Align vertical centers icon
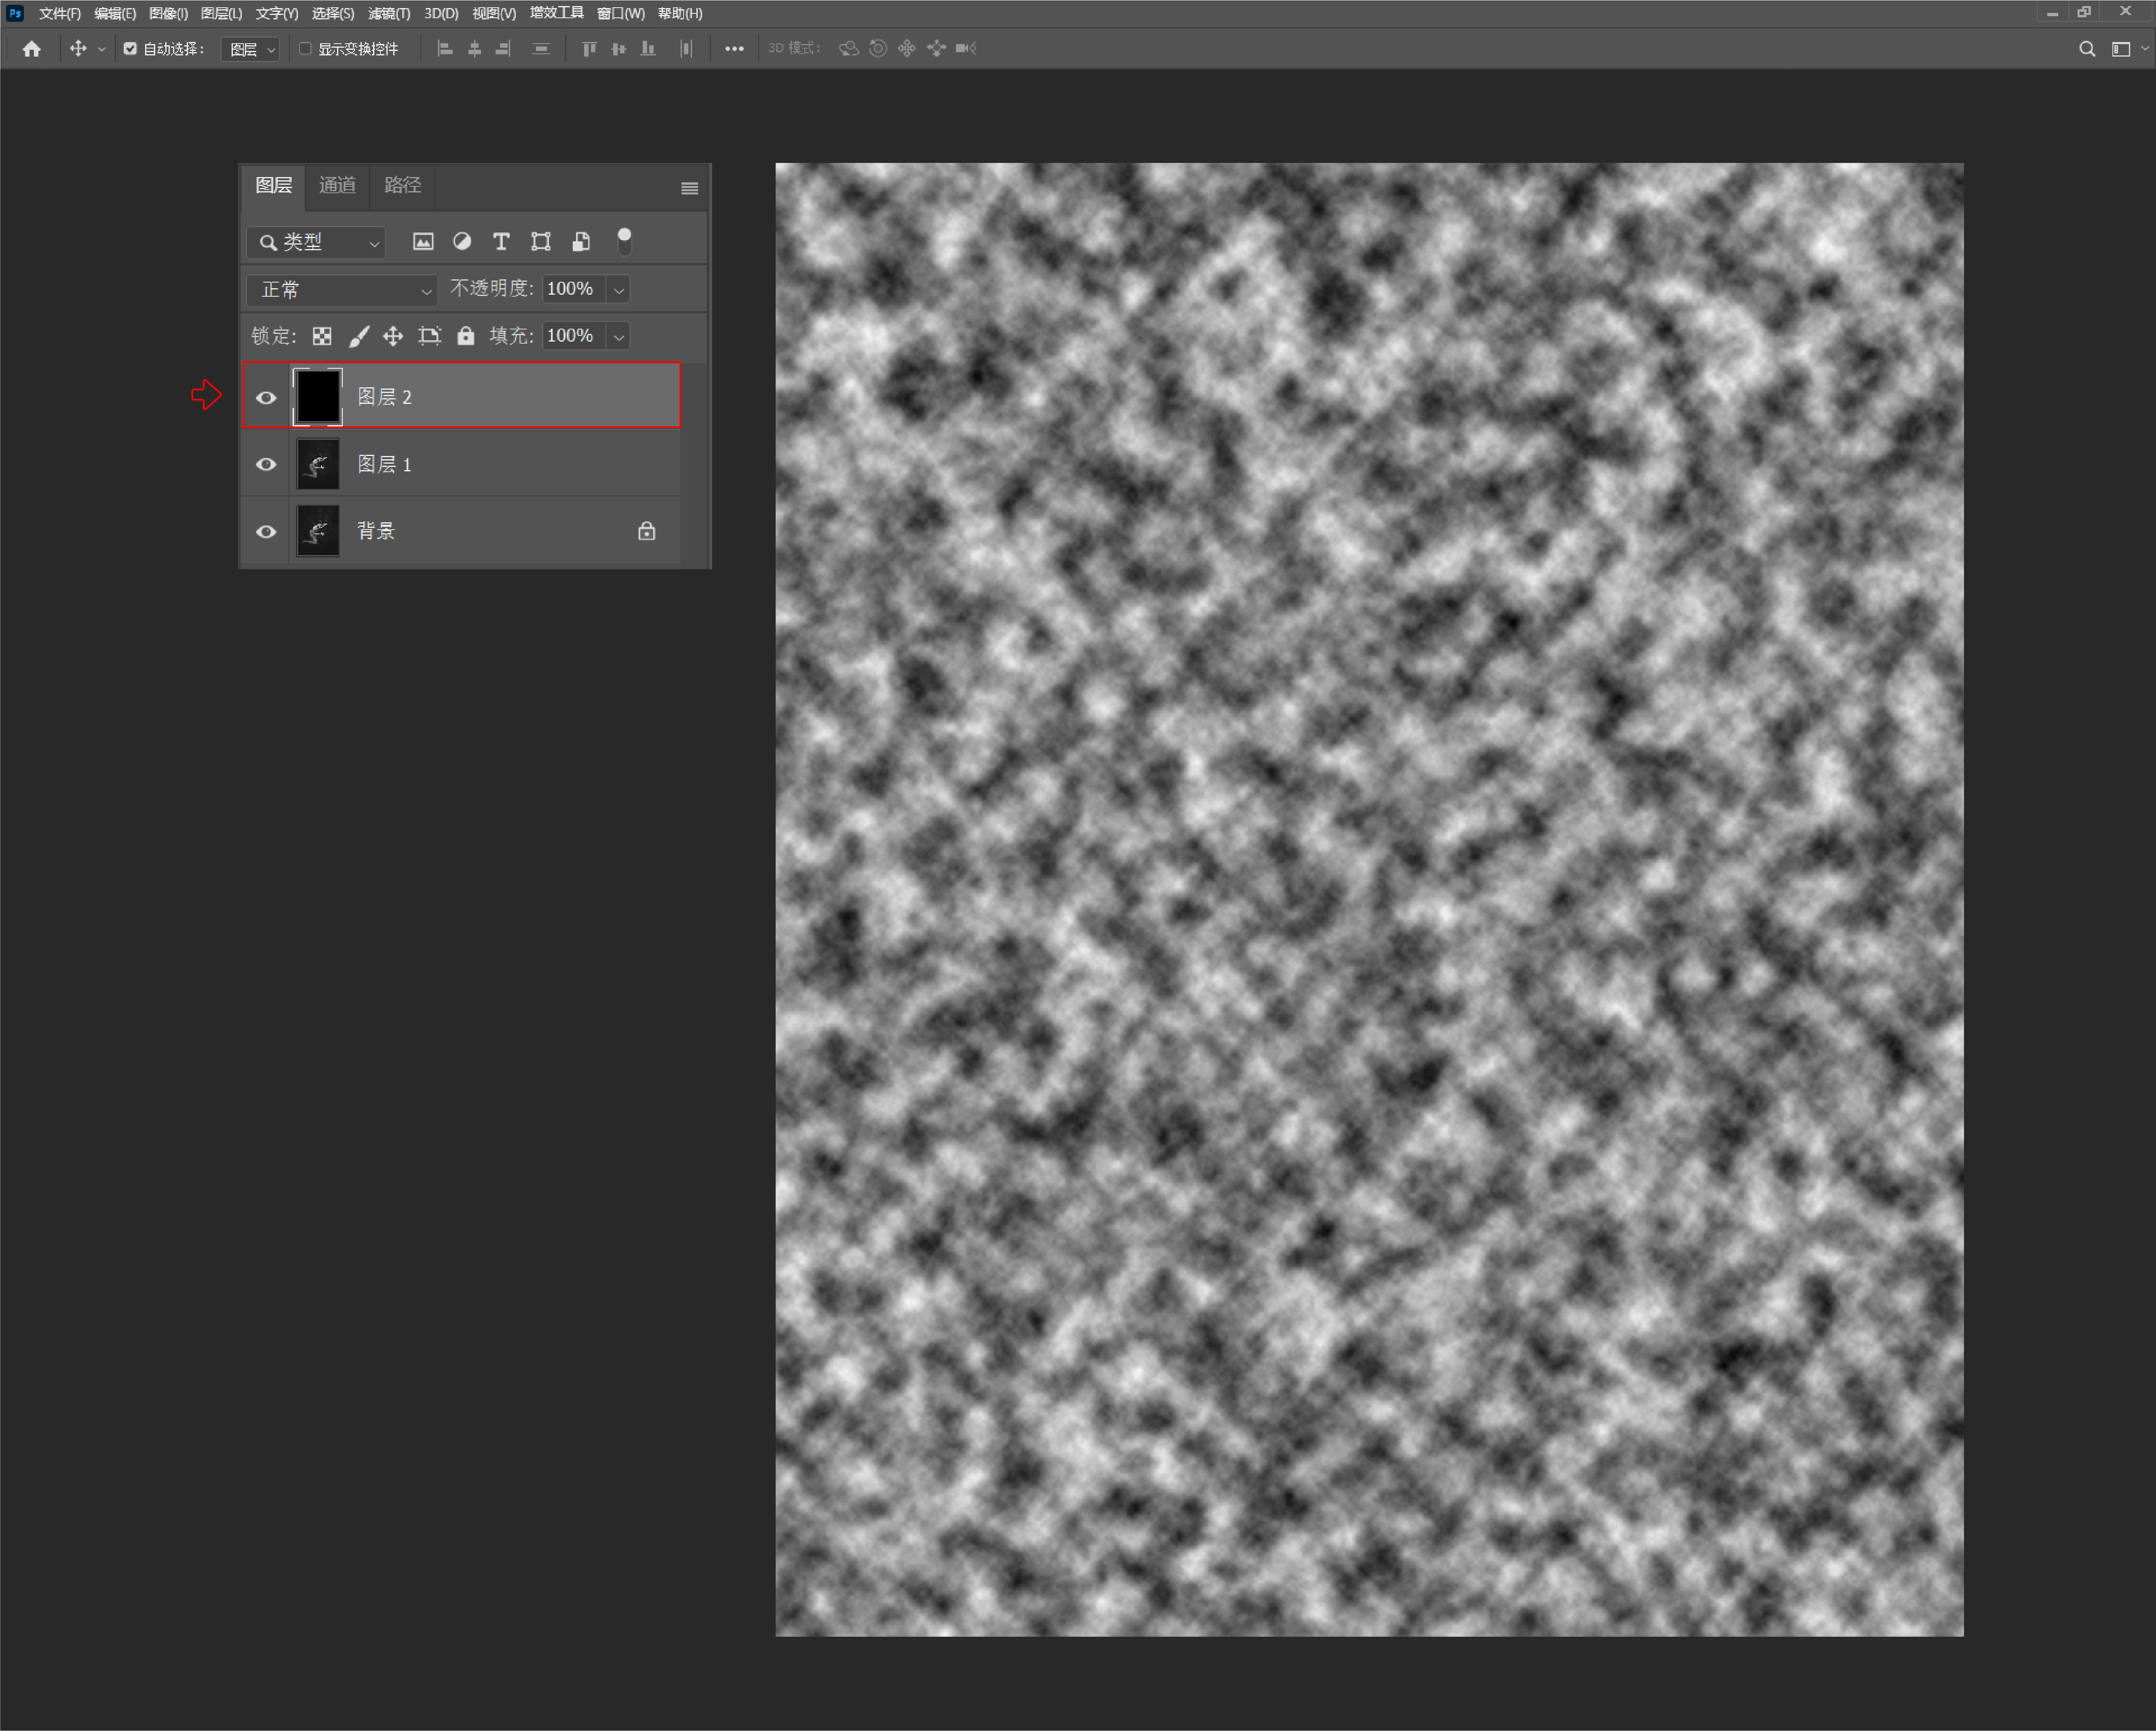 click(619, 49)
